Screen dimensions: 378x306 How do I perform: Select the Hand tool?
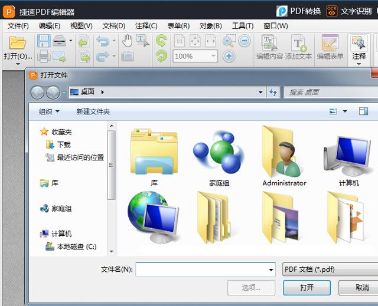coord(128,41)
